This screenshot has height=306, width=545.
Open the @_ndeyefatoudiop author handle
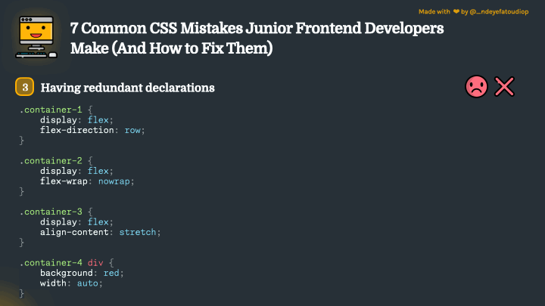click(x=499, y=11)
